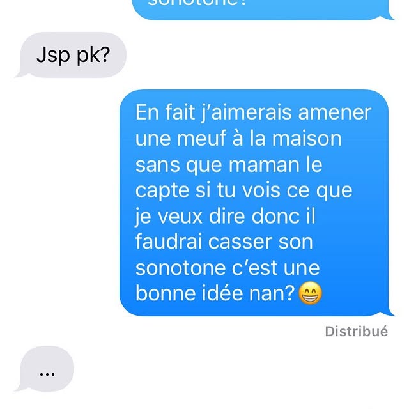Click the word "amener" in the blue message

pyautogui.click(x=335, y=112)
